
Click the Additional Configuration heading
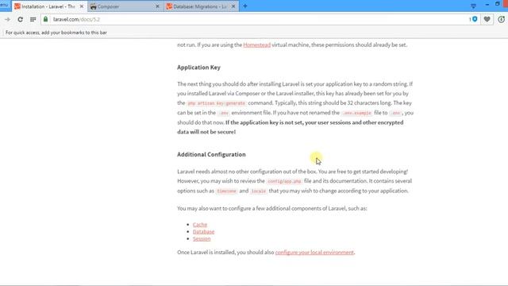[211, 155]
